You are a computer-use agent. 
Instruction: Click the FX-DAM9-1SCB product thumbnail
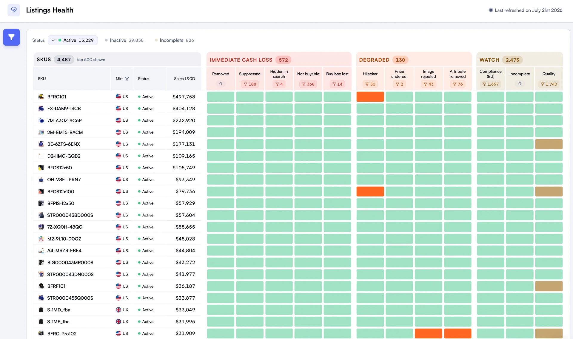coord(41,109)
